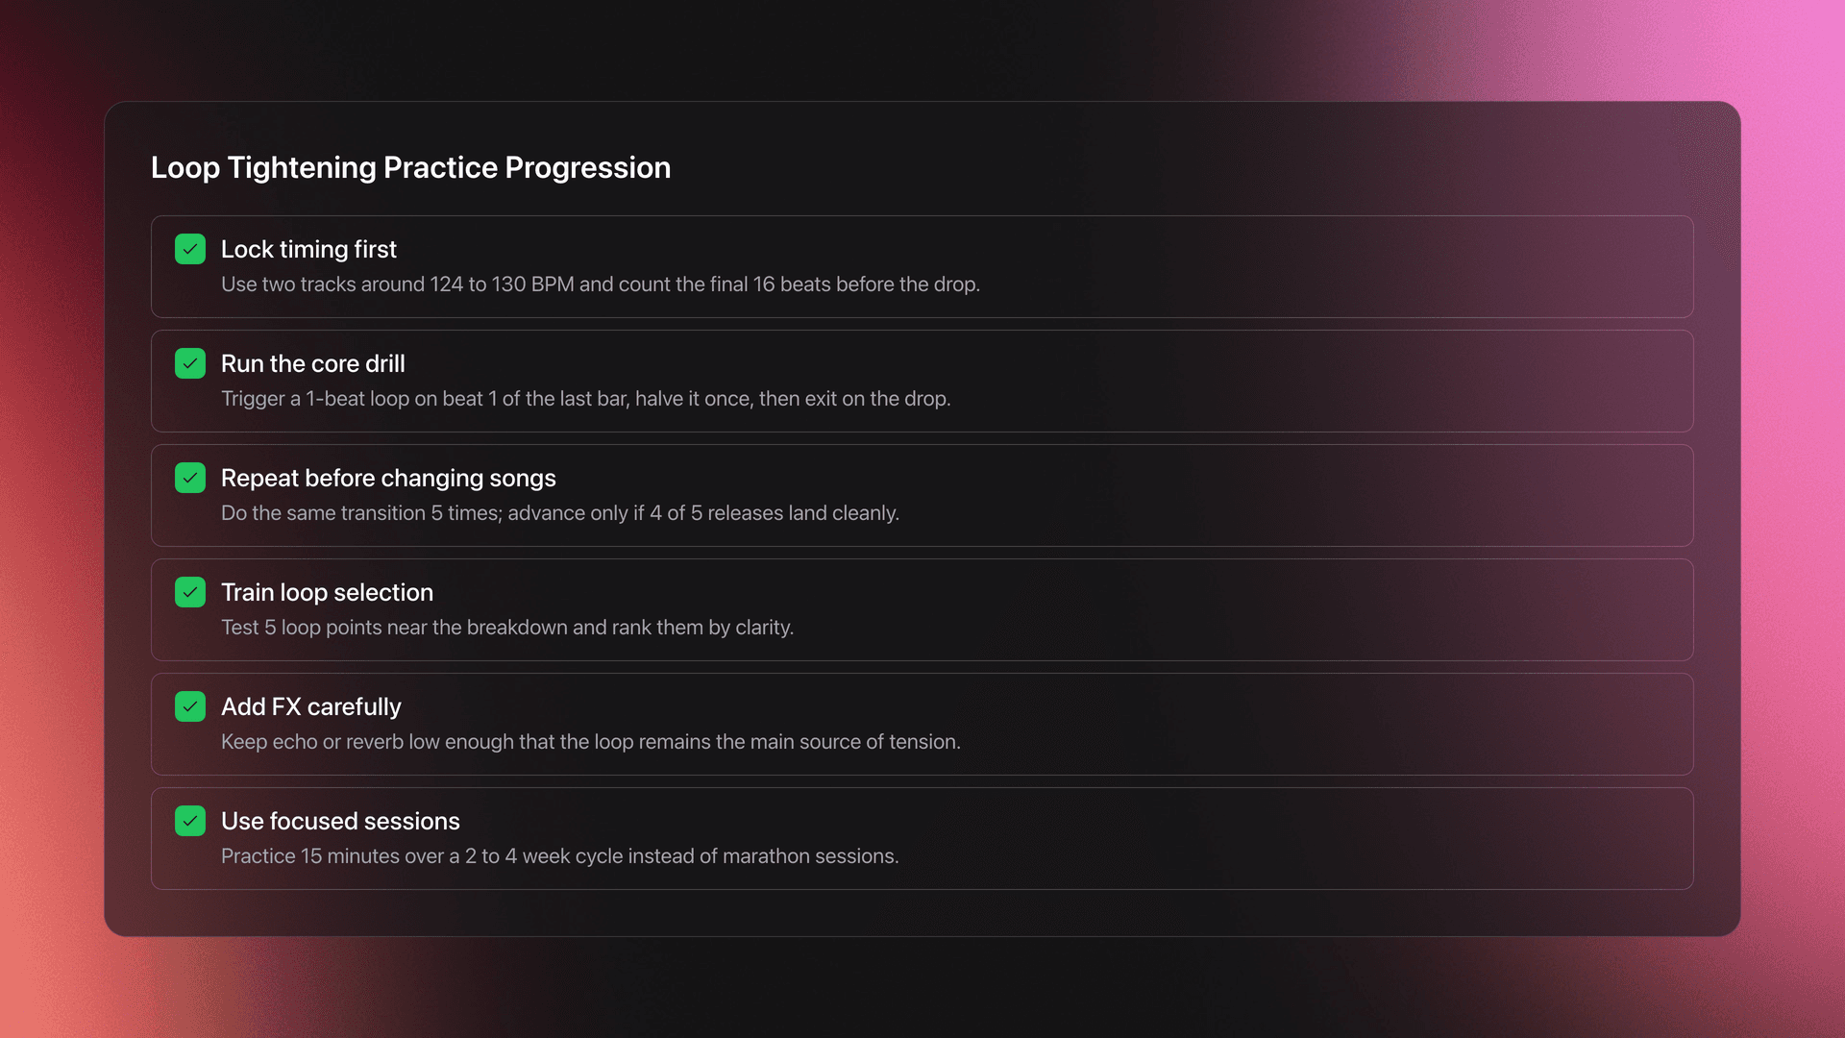Click the 'Loop Tightening Practice Progression' heading

point(410,168)
